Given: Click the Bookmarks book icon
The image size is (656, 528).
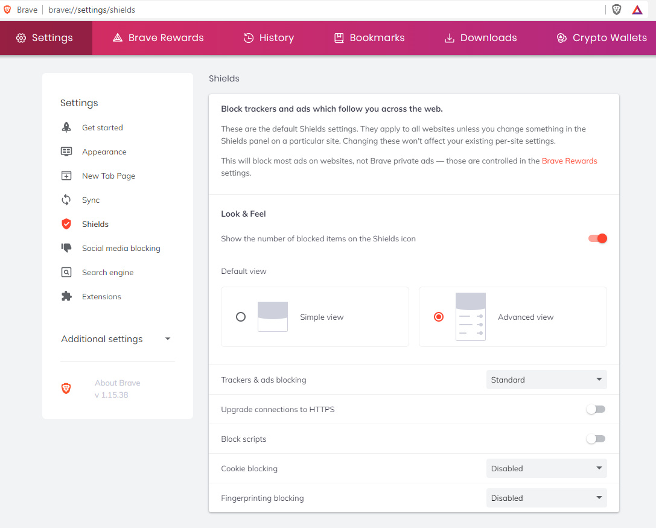Looking at the screenshot, I should (339, 38).
